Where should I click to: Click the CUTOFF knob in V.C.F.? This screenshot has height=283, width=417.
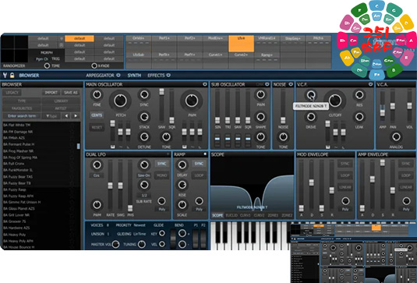(335, 101)
